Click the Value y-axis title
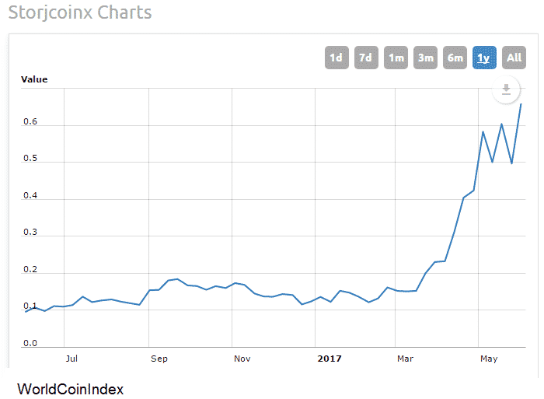 (34, 79)
